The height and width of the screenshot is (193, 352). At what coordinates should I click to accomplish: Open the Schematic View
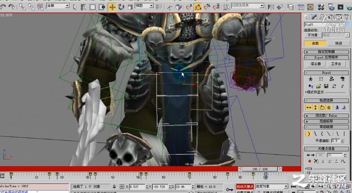(310, 7)
